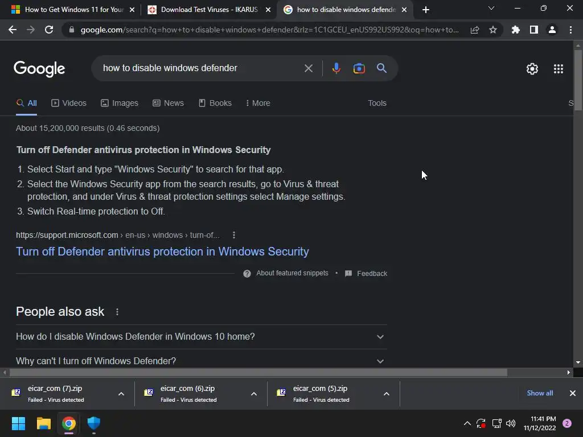Search by image with the camera icon

[x=359, y=68]
